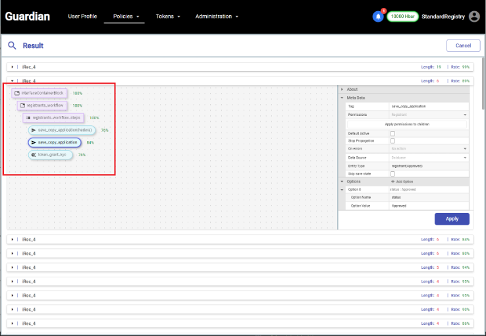Select the registrants_workflow_steps block
The height and width of the screenshot is (336, 486).
pyautogui.click(x=54, y=117)
